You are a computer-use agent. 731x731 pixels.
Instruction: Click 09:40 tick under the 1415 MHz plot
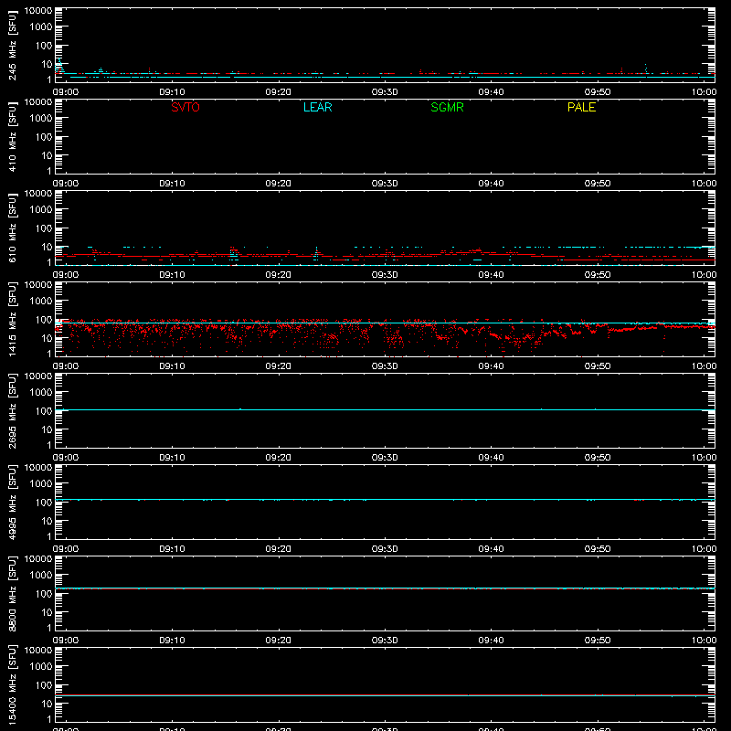point(491,366)
